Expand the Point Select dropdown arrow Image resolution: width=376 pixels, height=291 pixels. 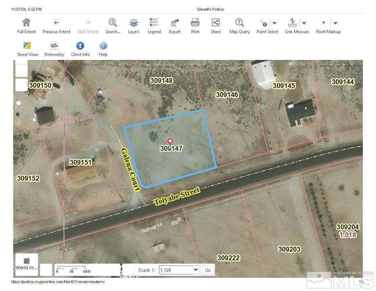point(275,23)
